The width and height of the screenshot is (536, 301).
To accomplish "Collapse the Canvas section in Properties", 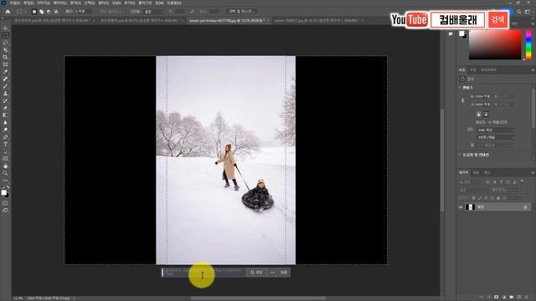I will point(460,88).
